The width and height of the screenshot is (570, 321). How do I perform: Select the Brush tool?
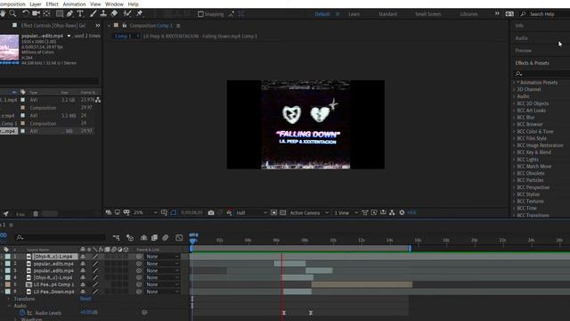point(94,13)
